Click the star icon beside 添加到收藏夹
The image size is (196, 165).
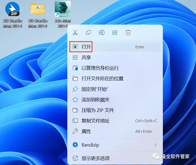tap(75, 100)
